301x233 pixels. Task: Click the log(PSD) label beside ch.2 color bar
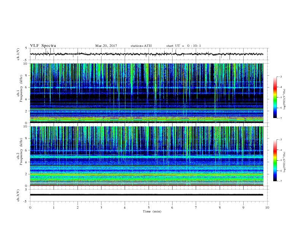[x=284, y=162]
